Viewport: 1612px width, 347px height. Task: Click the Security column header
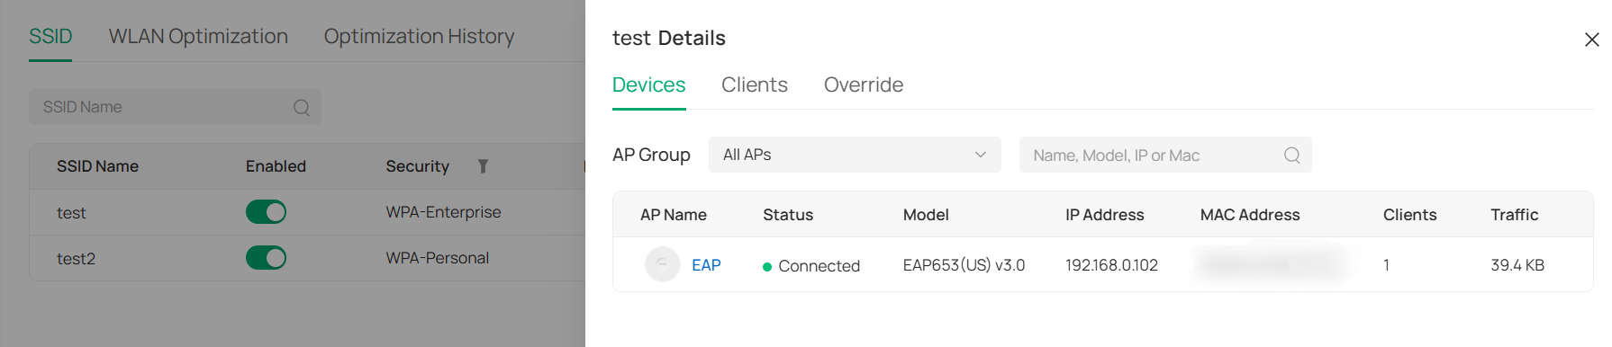click(417, 166)
